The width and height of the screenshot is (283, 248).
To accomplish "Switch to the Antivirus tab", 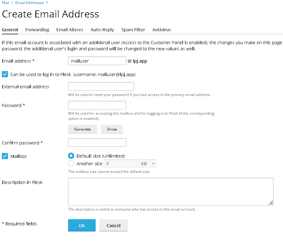I will (x=162, y=30).
